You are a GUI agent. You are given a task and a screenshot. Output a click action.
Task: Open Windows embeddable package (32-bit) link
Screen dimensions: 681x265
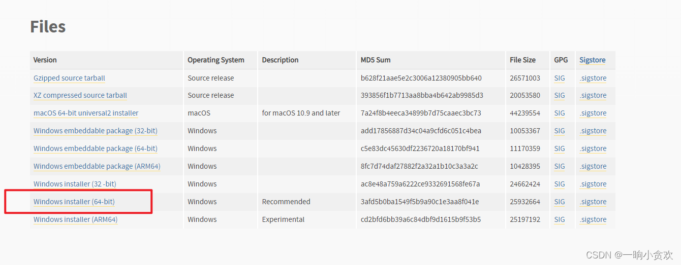tap(96, 131)
